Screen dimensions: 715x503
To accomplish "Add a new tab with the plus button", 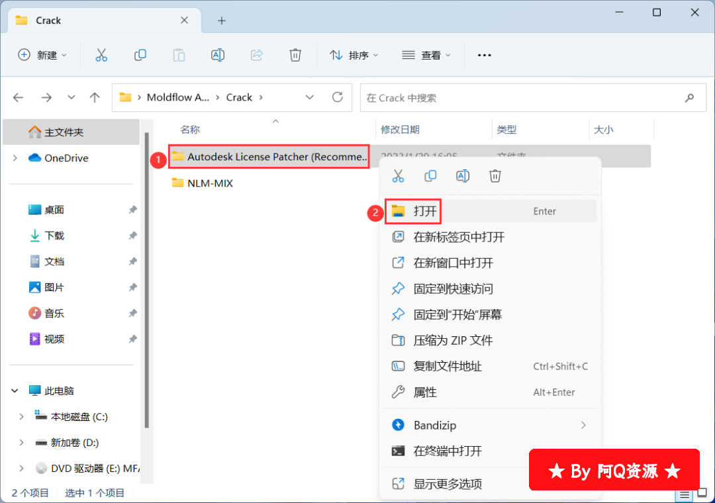I will [x=222, y=21].
